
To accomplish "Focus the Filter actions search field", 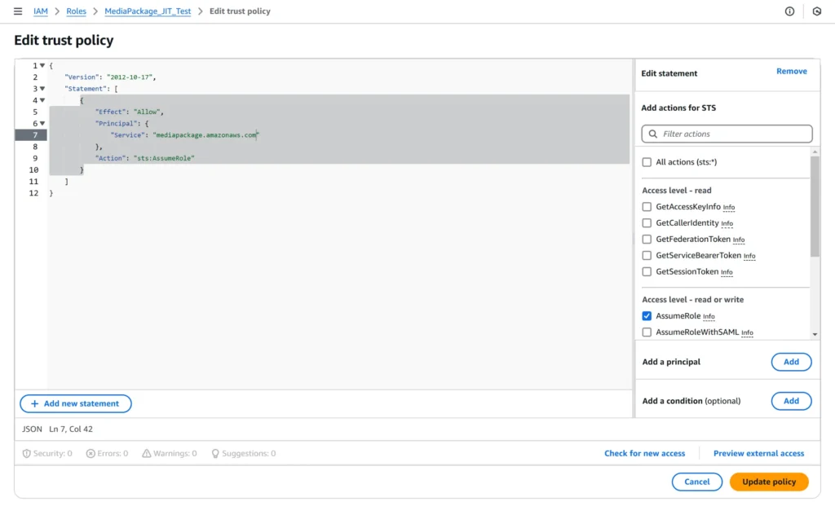I will coord(727,134).
